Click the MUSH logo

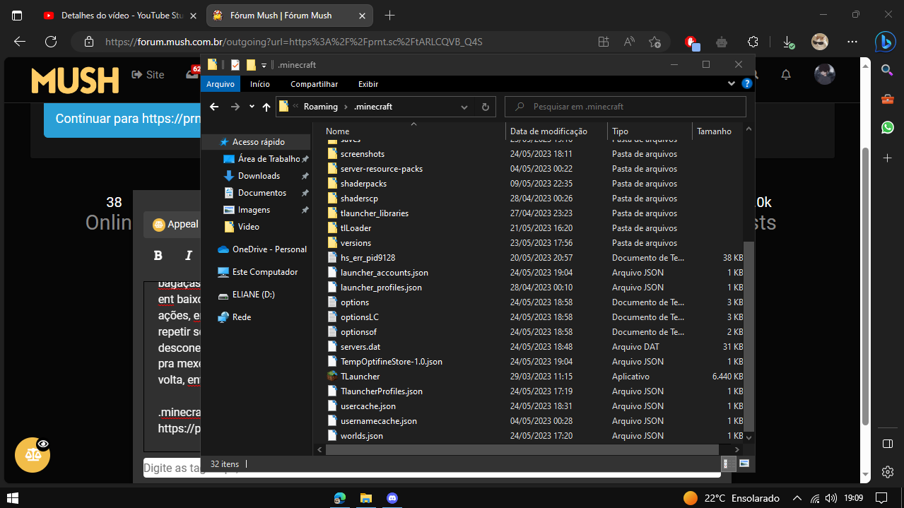click(x=75, y=81)
